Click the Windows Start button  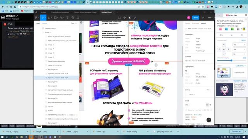tap(2, 137)
